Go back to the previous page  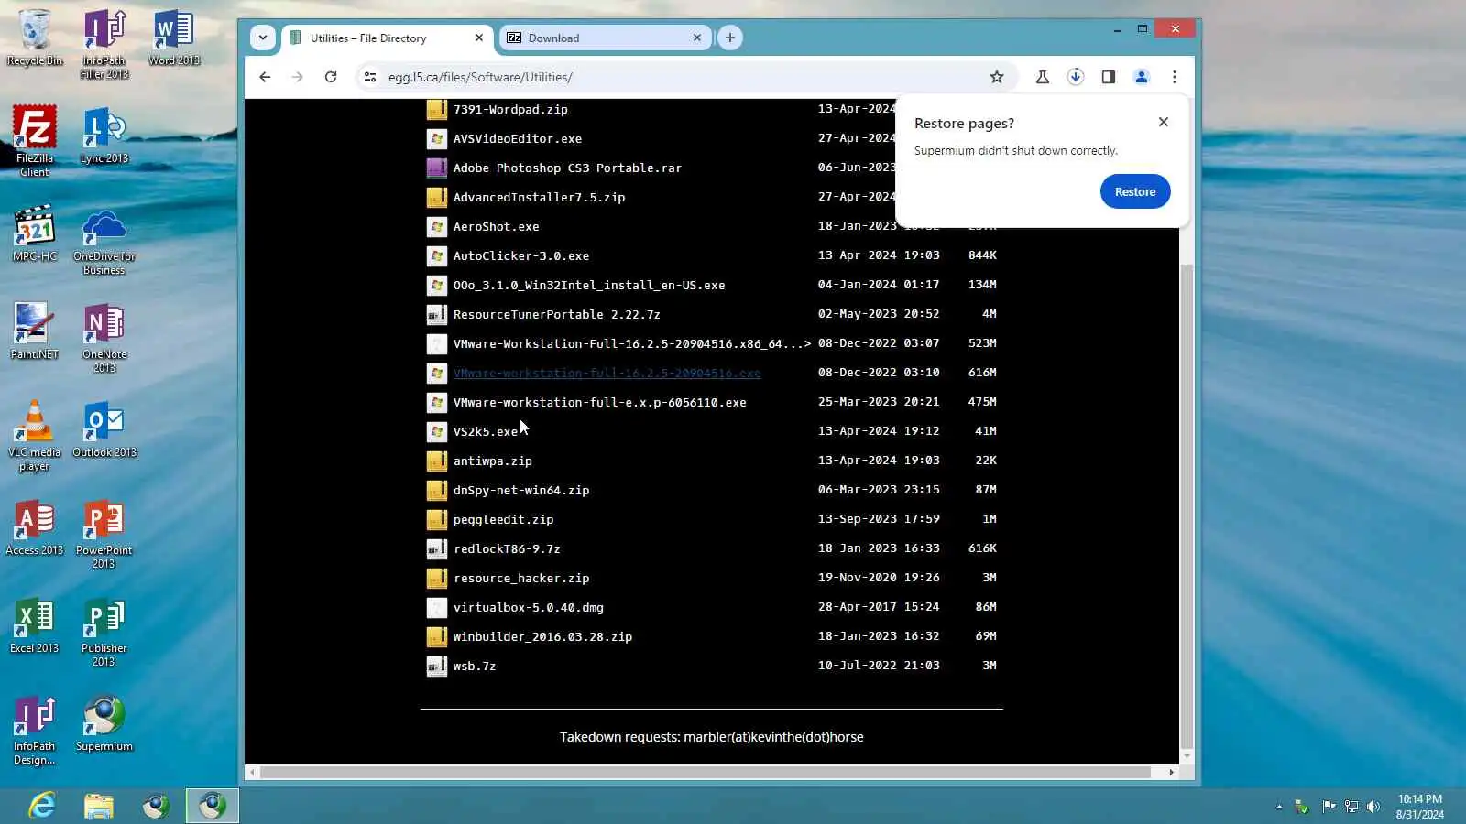click(265, 77)
